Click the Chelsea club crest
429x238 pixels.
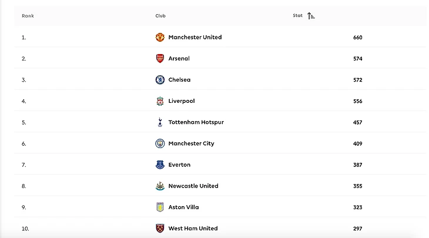click(x=160, y=80)
